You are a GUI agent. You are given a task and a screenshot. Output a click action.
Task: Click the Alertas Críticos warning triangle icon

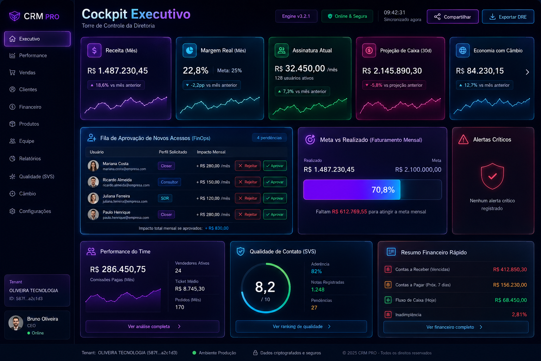pyautogui.click(x=464, y=140)
